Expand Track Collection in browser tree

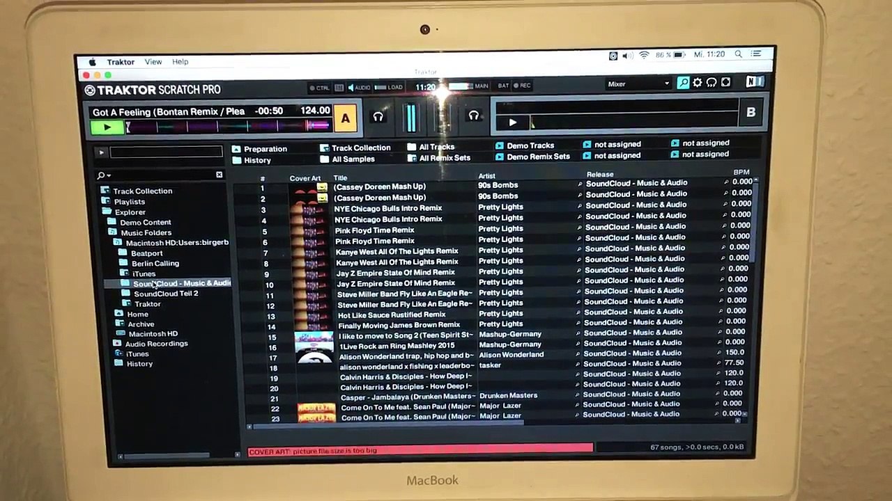137,191
